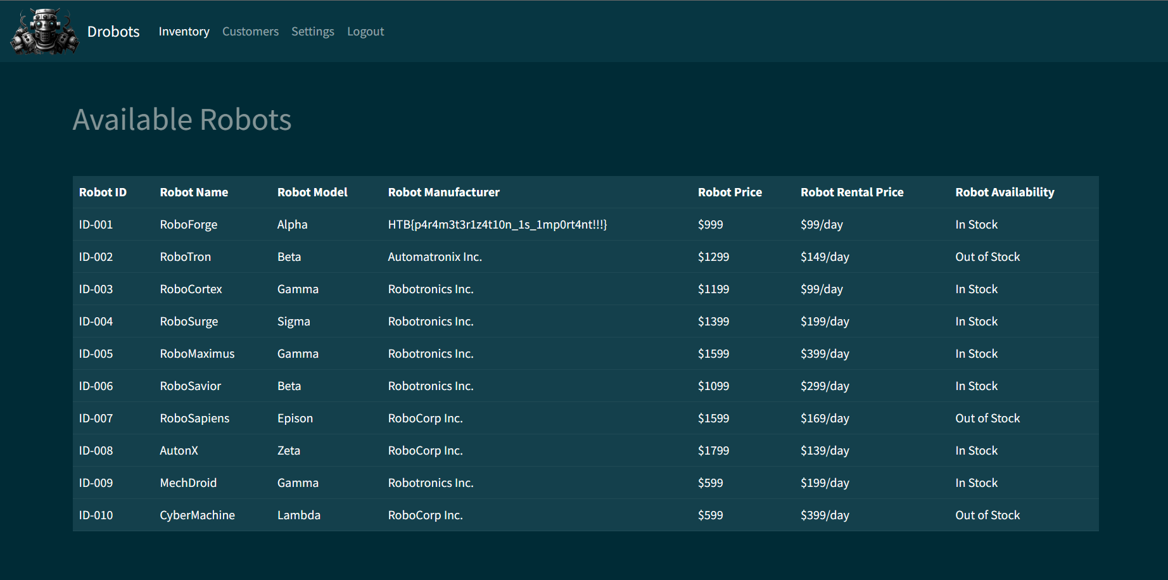Screen dimensions: 1168x580
Task: Click the Available Robots heading
Action: coord(182,120)
